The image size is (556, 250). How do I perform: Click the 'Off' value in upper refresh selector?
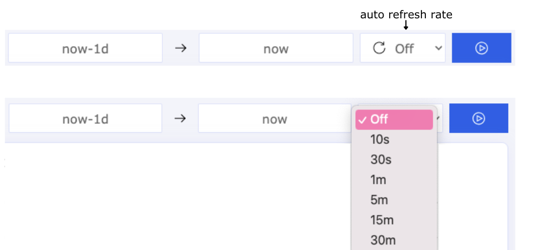(x=404, y=48)
